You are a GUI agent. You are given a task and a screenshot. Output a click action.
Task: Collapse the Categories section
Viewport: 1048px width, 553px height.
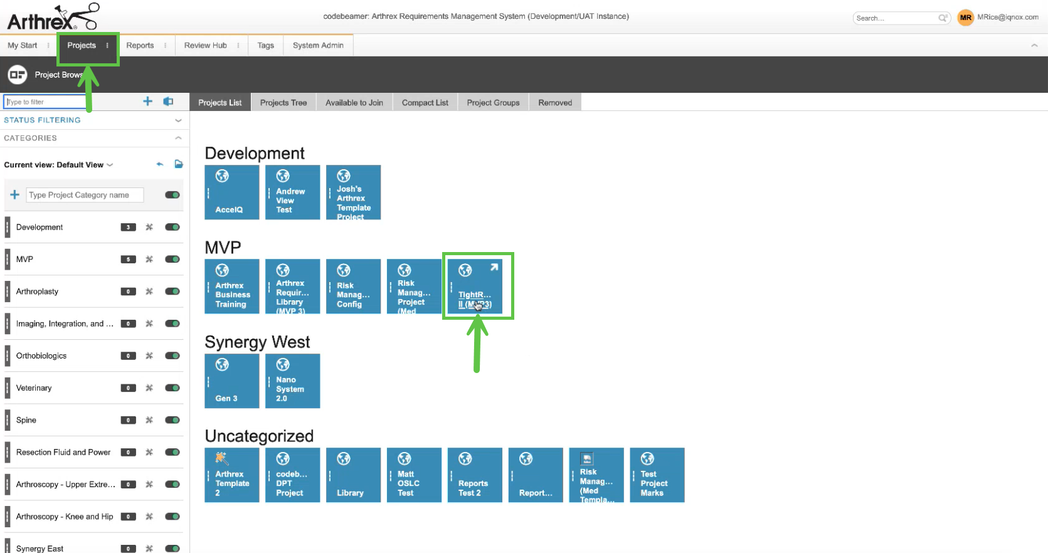click(178, 138)
